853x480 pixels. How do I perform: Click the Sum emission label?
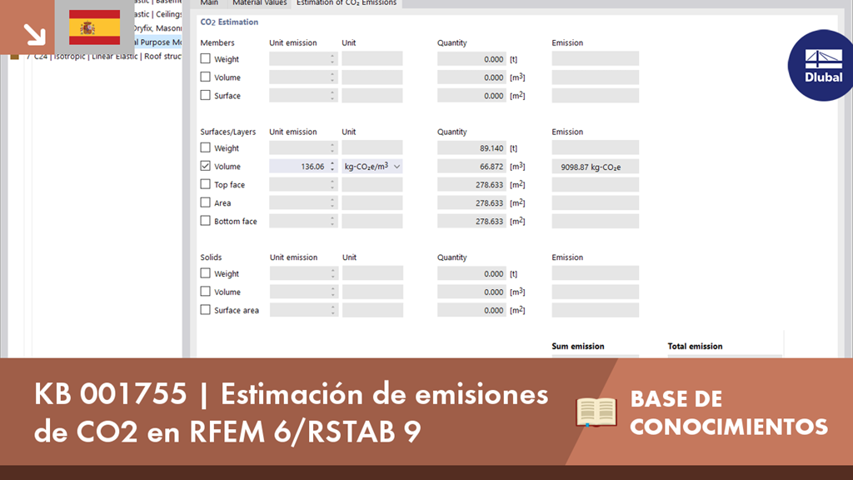[578, 346]
